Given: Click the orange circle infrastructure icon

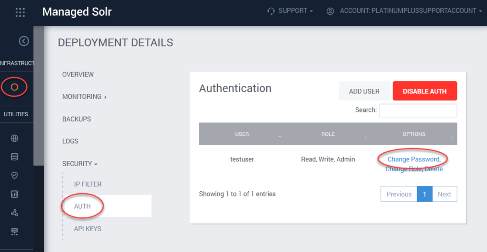Looking at the screenshot, I should pos(14,87).
